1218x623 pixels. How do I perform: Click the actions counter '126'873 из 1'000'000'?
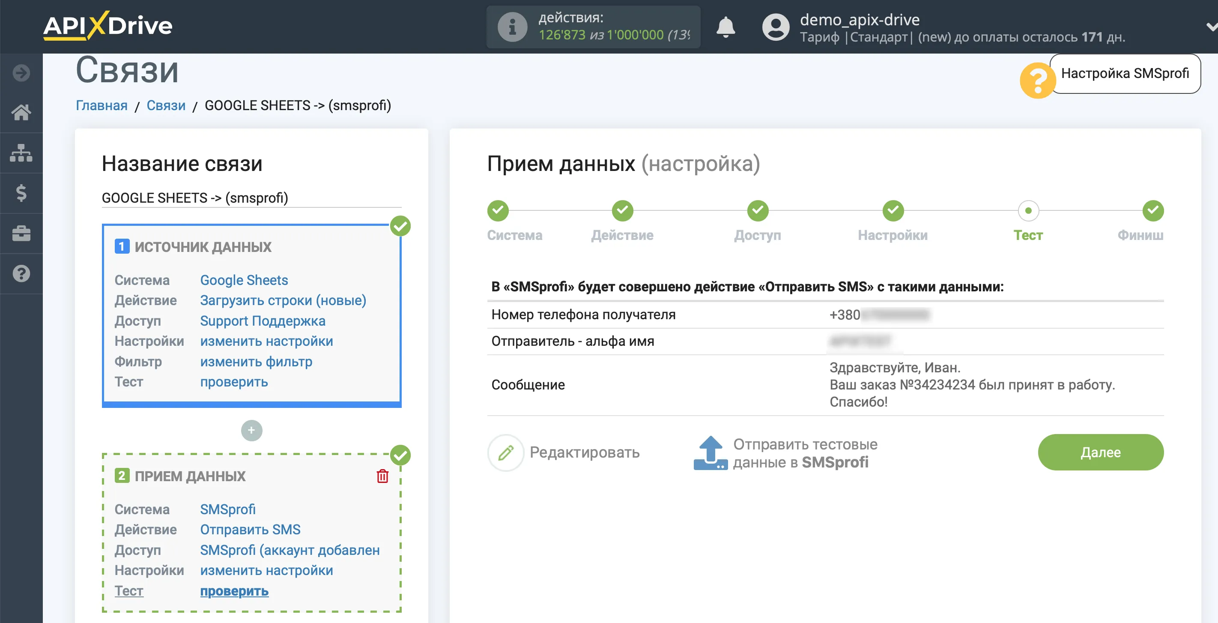pos(601,35)
